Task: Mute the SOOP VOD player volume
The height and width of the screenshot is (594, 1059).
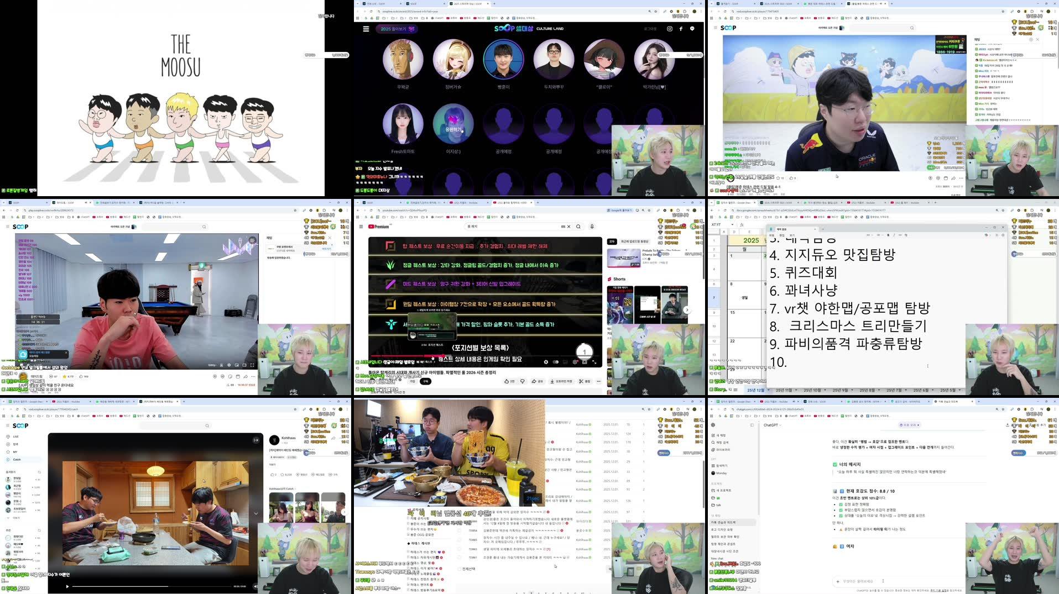Action: click(x=255, y=587)
